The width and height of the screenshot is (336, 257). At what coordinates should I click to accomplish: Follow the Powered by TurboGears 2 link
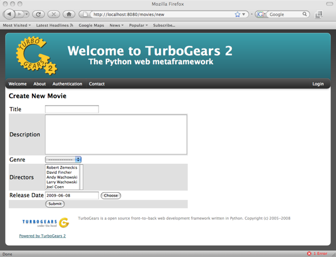click(x=43, y=236)
